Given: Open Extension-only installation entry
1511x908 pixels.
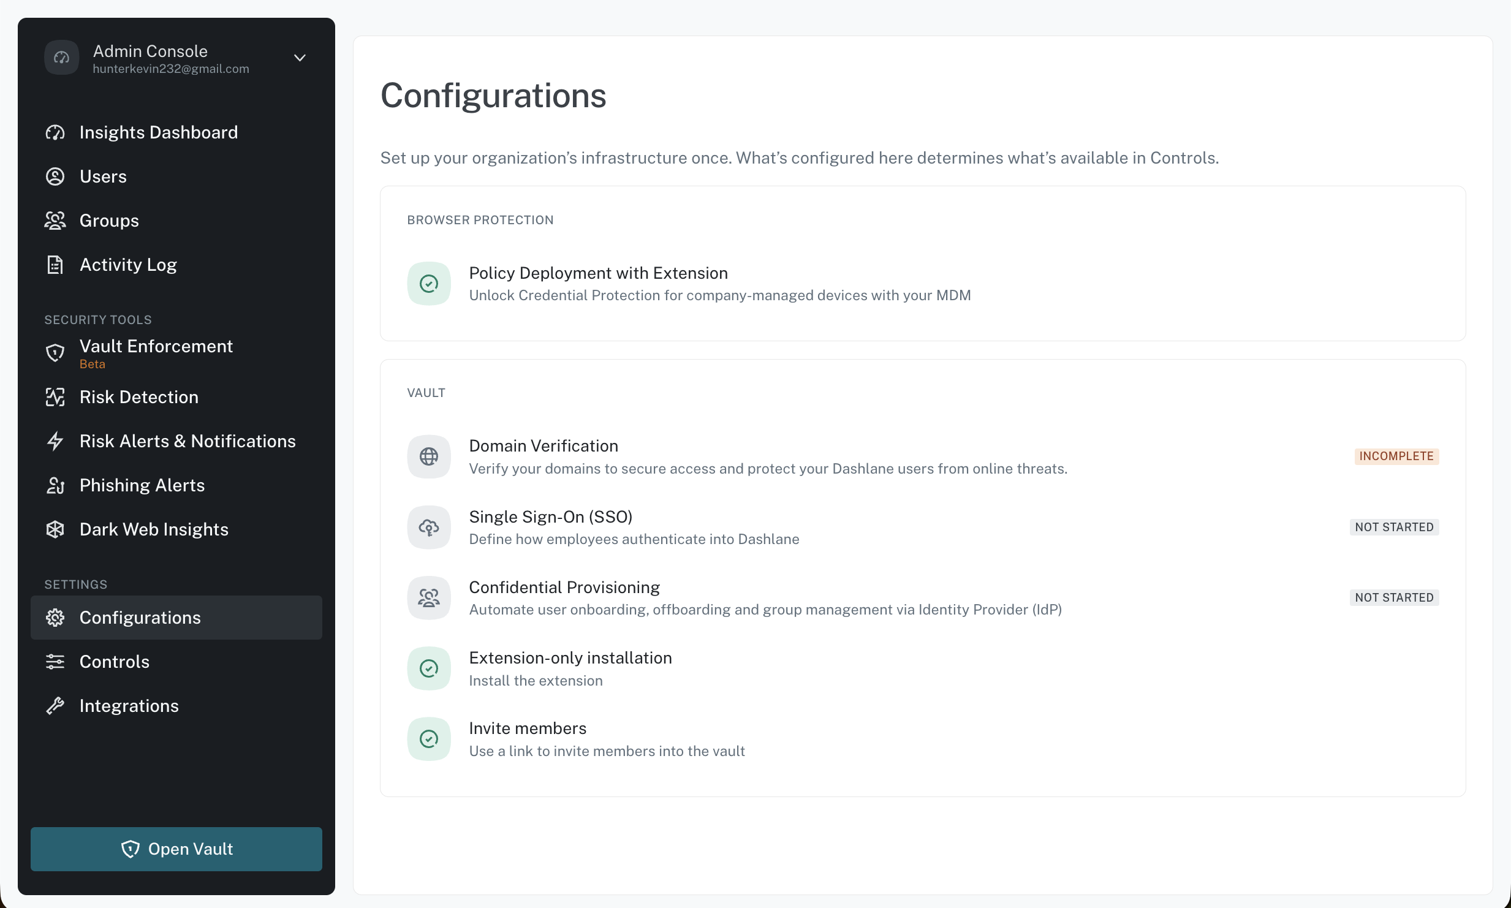Looking at the screenshot, I should click(923, 668).
